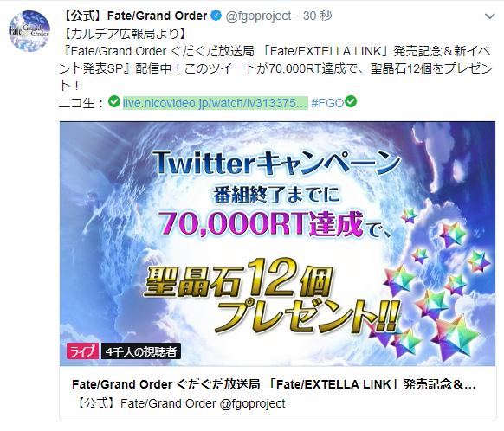Open the live.nicovideo.jp watch link
This screenshot has height=431, width=504.
[215, 103]
